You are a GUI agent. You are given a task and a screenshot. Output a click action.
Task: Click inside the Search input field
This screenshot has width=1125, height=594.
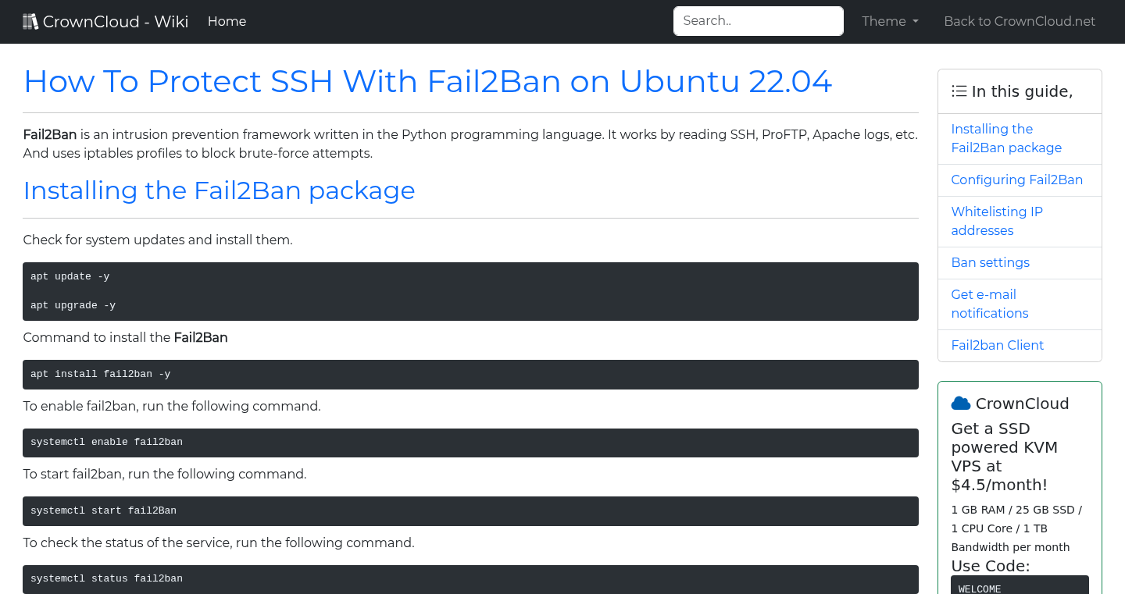point(757,20)
